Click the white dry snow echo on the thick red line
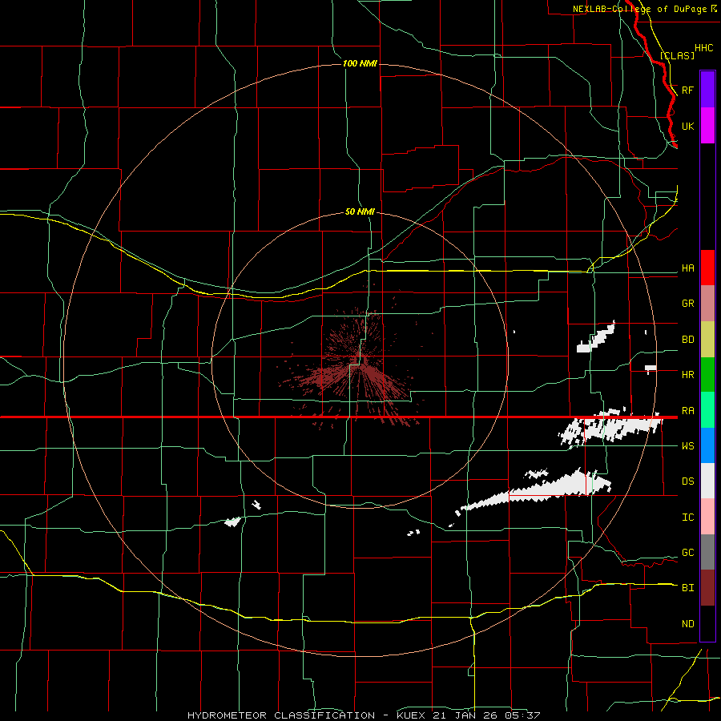The height and width of the screenshot is (721, 721). (x=610, y=428)
